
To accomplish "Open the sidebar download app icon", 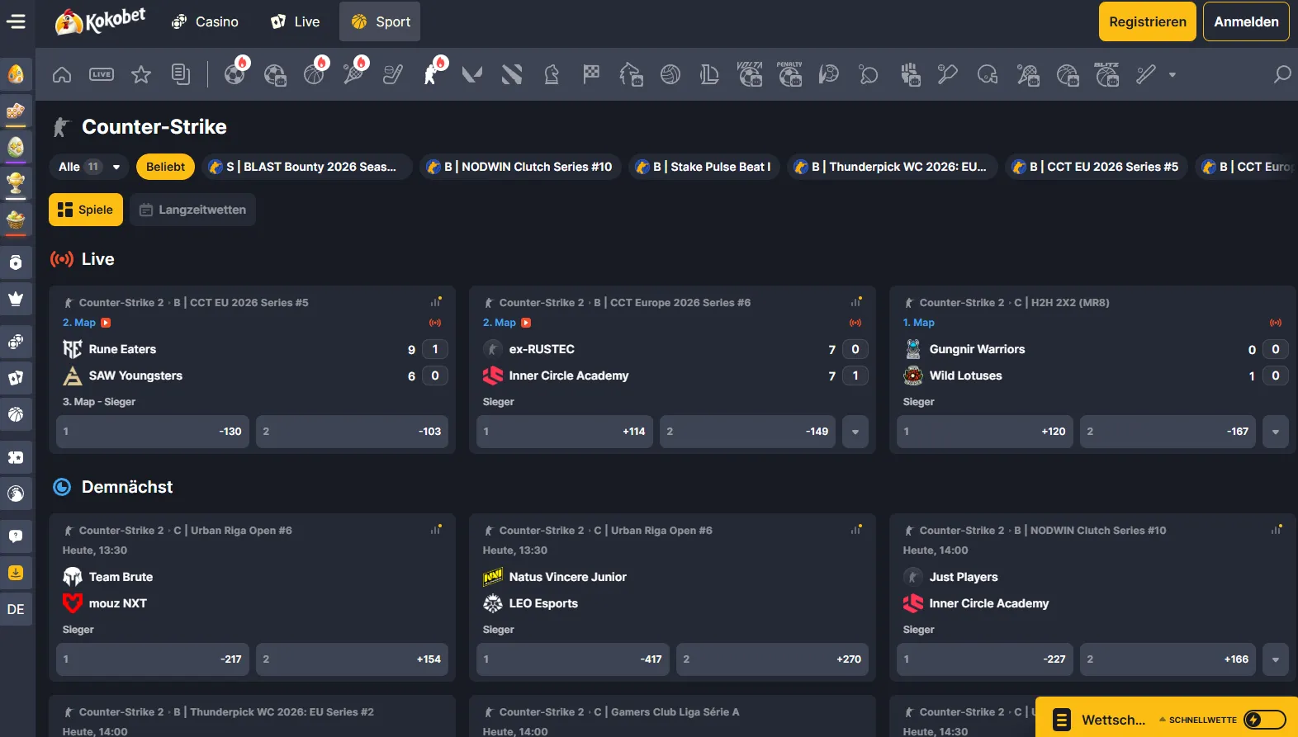I will pyautogui.click(x=16, y=572).
